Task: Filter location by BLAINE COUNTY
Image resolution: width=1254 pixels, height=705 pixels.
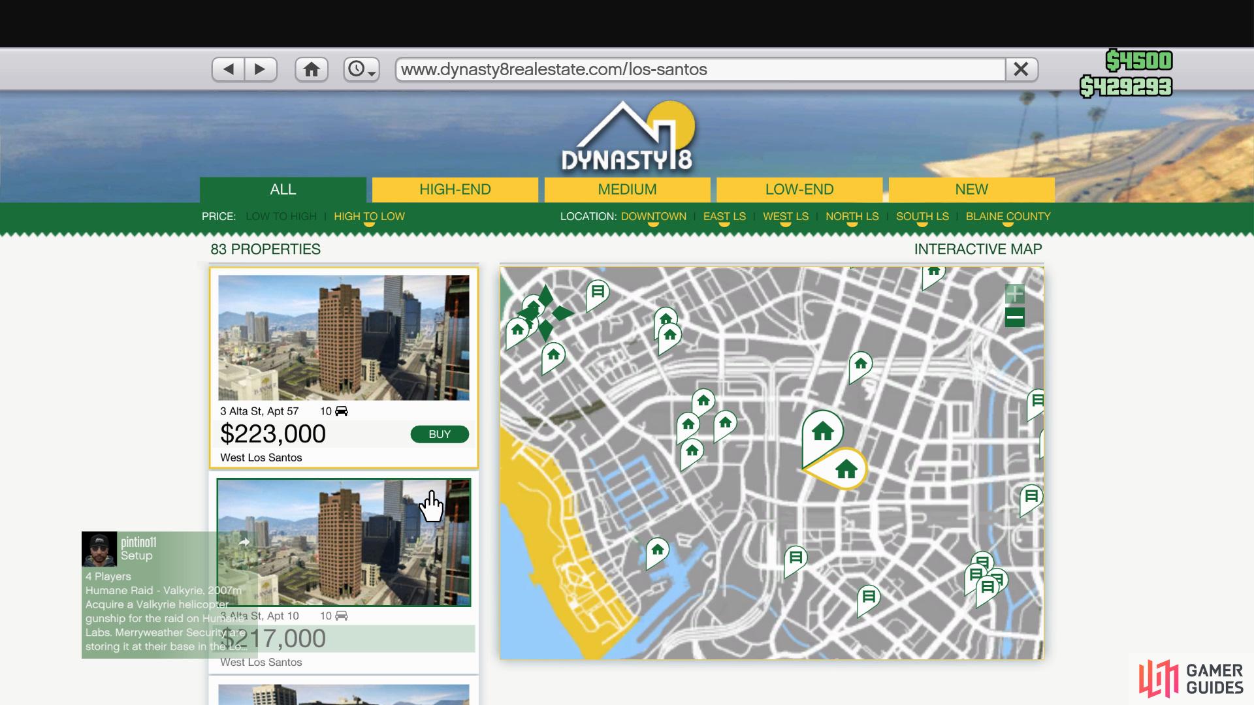Action: (1008, 216)
